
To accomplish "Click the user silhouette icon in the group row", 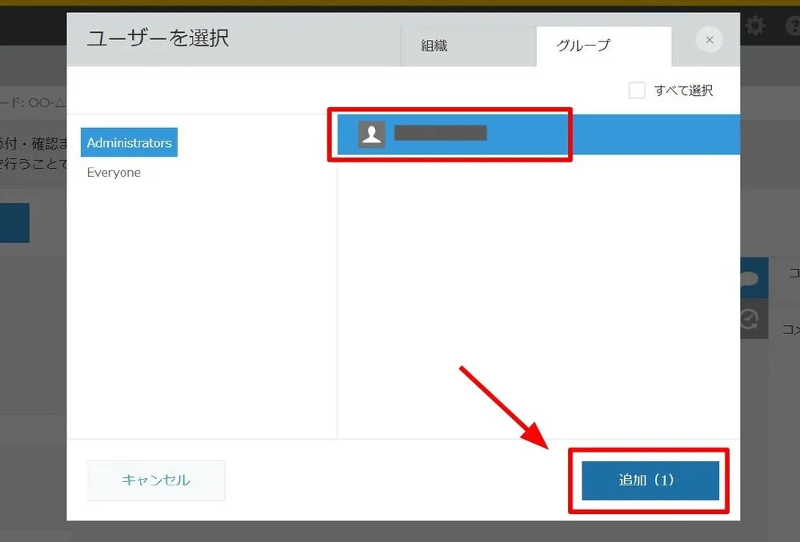I will (x=370, y=134).
